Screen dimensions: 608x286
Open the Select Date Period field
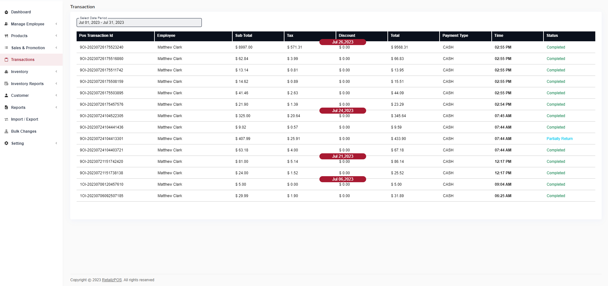(139, 23)
